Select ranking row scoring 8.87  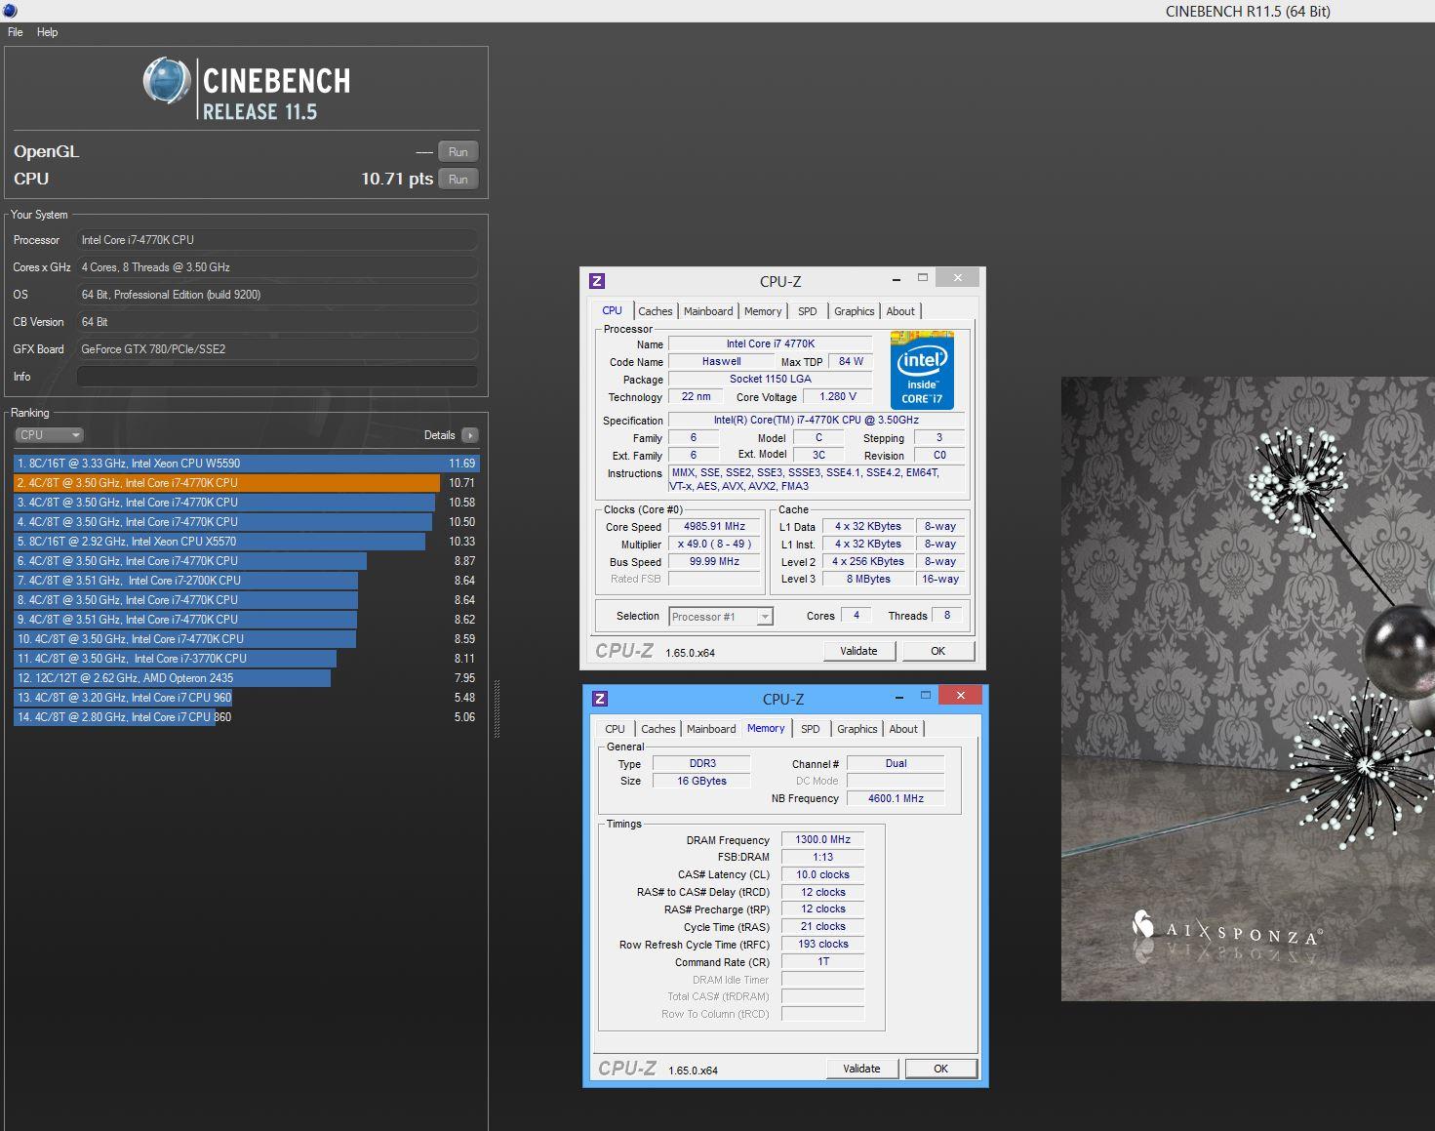[x=246, y=561]
